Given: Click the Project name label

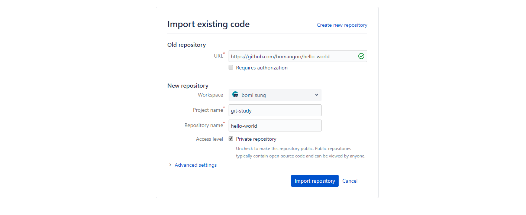Looking at the screenshot, I should (208, 110).
